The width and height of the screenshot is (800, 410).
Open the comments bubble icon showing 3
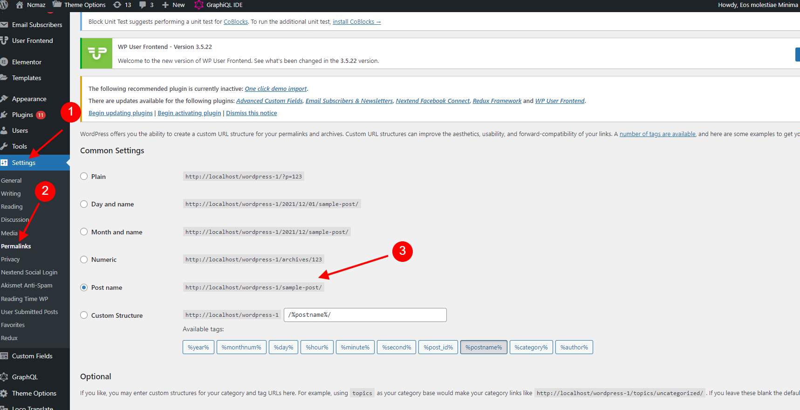[x=143, y=5]
